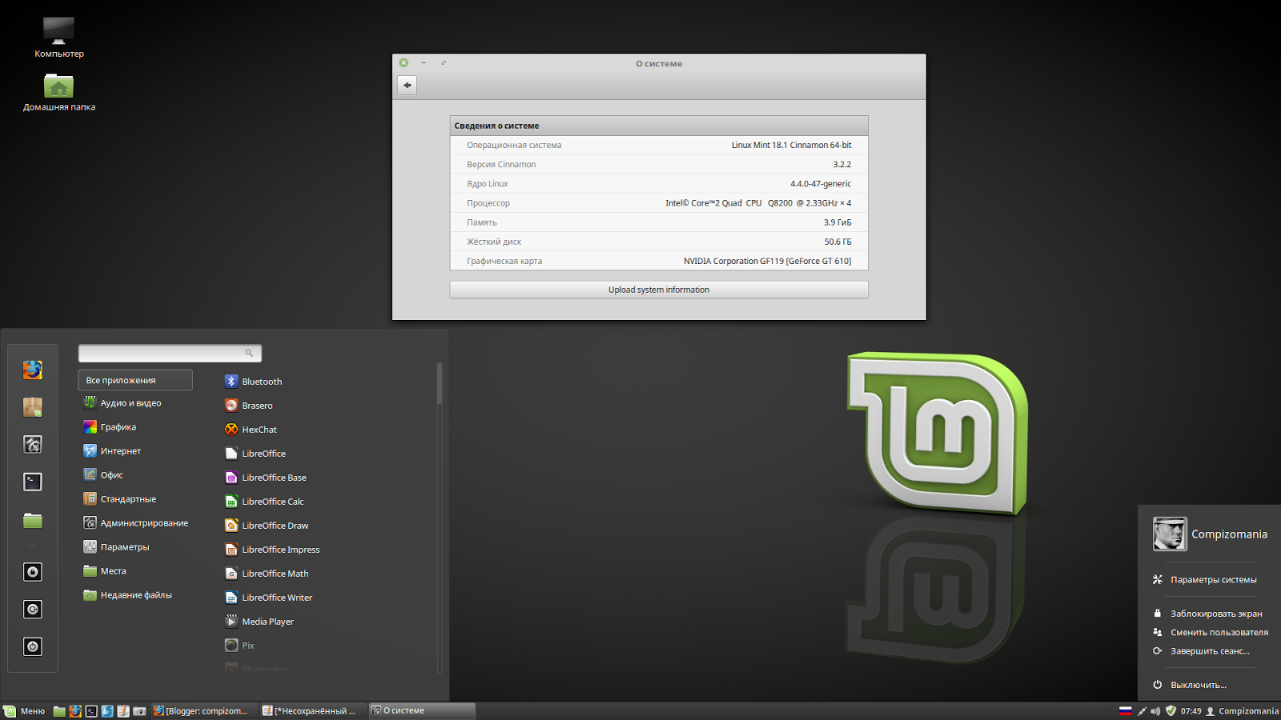Click the back arrow in О системе window
The image size is (1281, 720).
pyautogui.click(x=408, y=85)
